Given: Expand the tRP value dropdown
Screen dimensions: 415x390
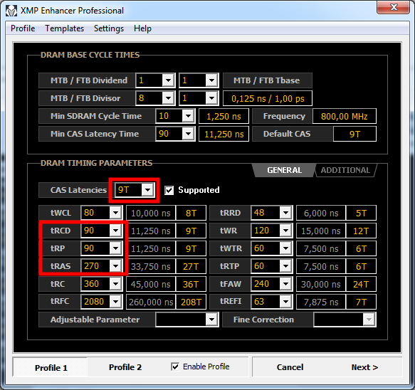Looking at the screenshot, I should tap(115, 248).
